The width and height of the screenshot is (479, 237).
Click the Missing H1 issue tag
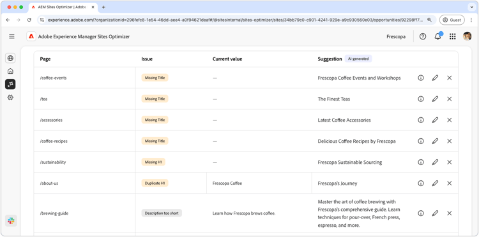pyautogui.click(x=153, y=162)
